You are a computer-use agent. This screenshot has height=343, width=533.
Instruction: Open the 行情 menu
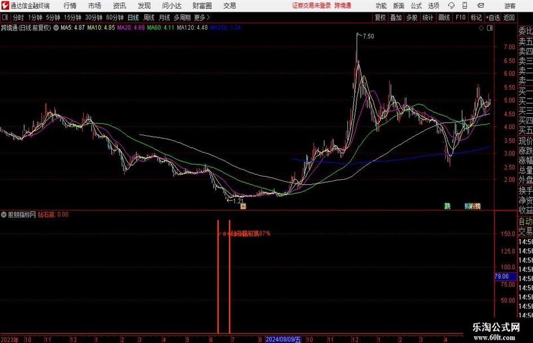click(70, 6)
